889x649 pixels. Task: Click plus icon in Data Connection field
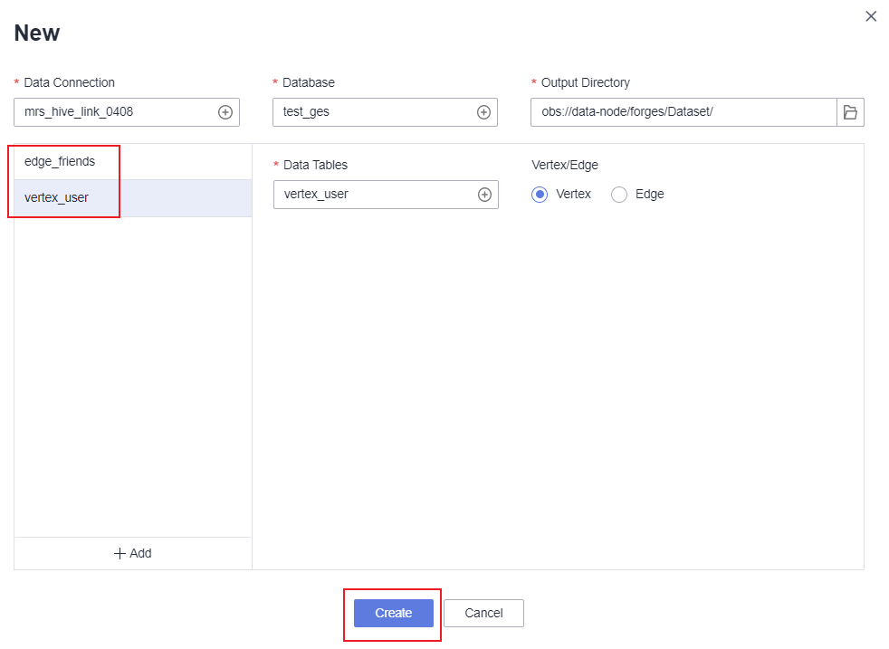pos(225,112)
